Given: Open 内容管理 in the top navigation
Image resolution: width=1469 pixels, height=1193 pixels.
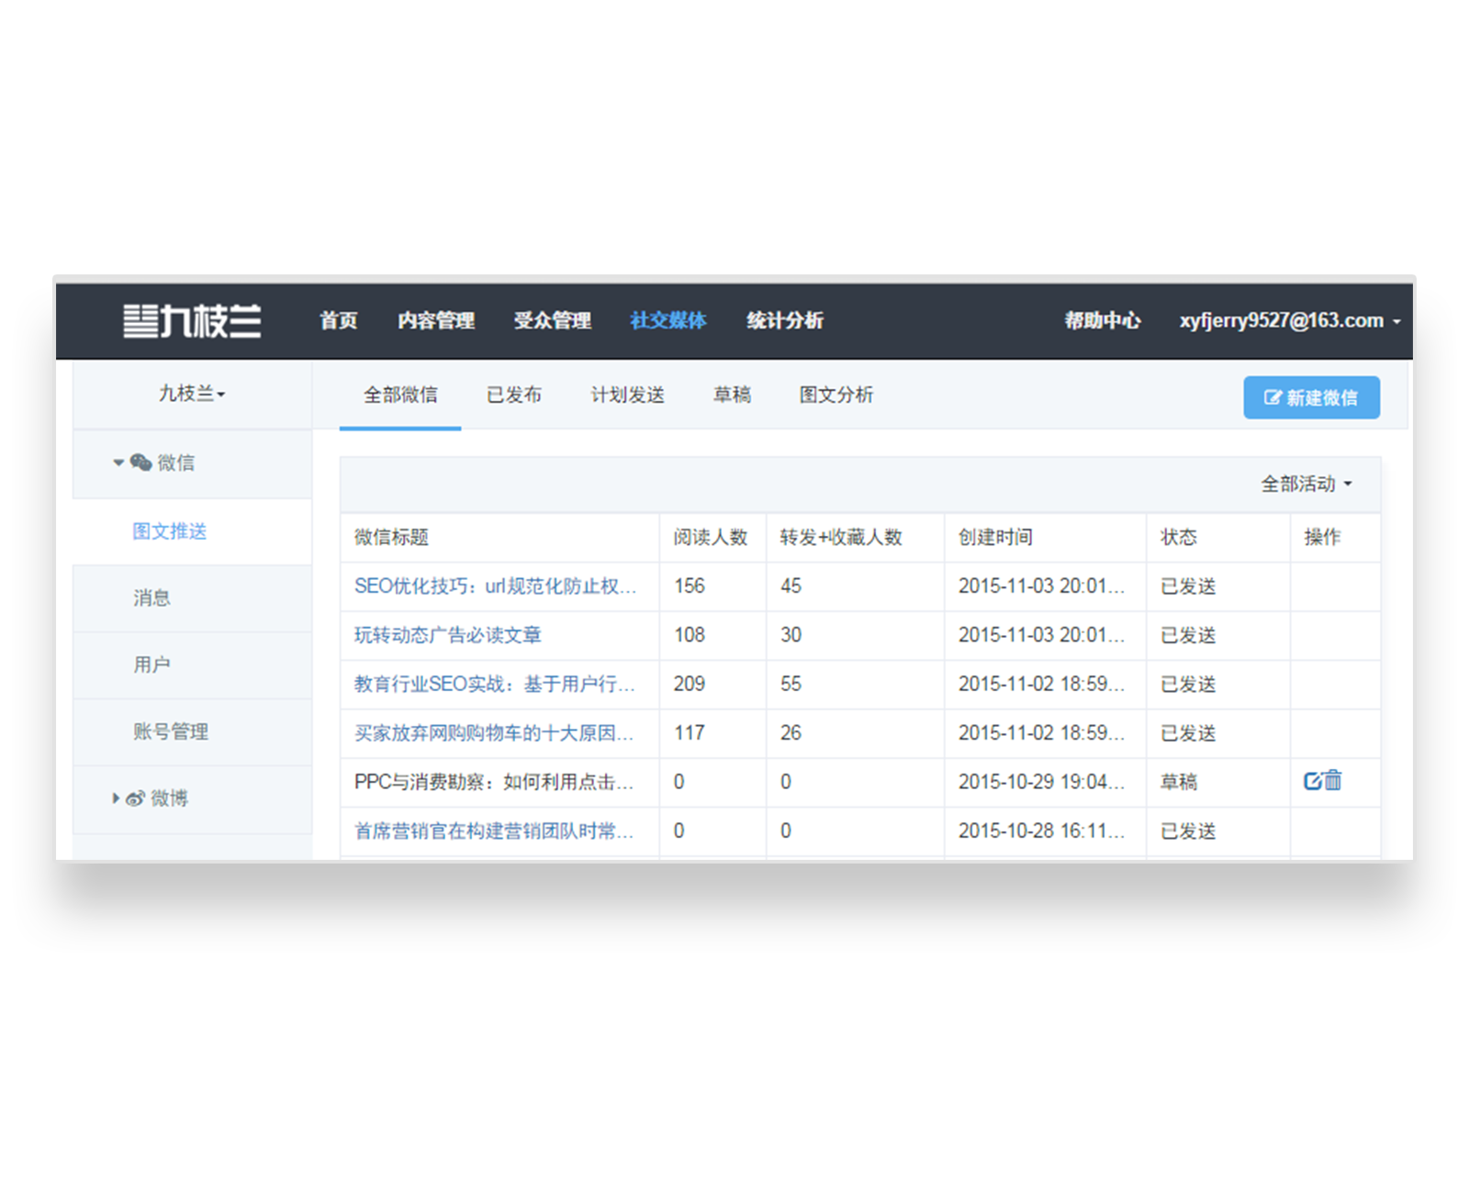Looking at the screenshot, I should coord(436,320).
